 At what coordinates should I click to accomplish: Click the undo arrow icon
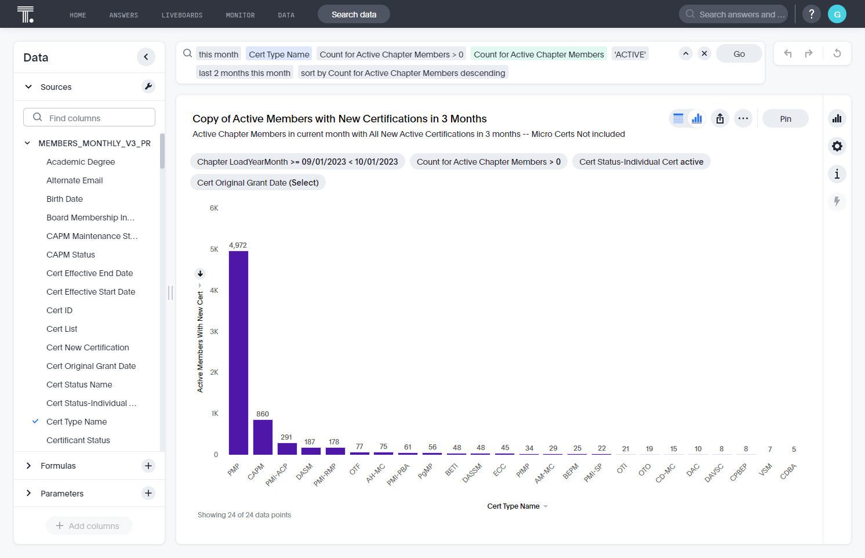point(788,53)
